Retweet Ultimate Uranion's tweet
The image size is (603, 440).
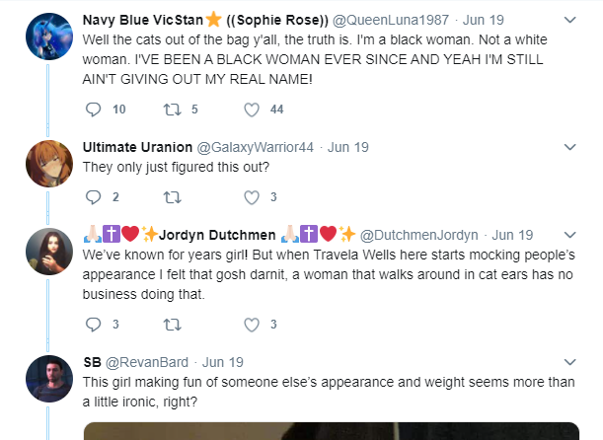point(173,197)
